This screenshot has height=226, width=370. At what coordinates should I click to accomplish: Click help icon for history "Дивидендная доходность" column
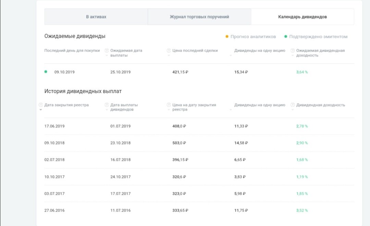click(293, 105)
